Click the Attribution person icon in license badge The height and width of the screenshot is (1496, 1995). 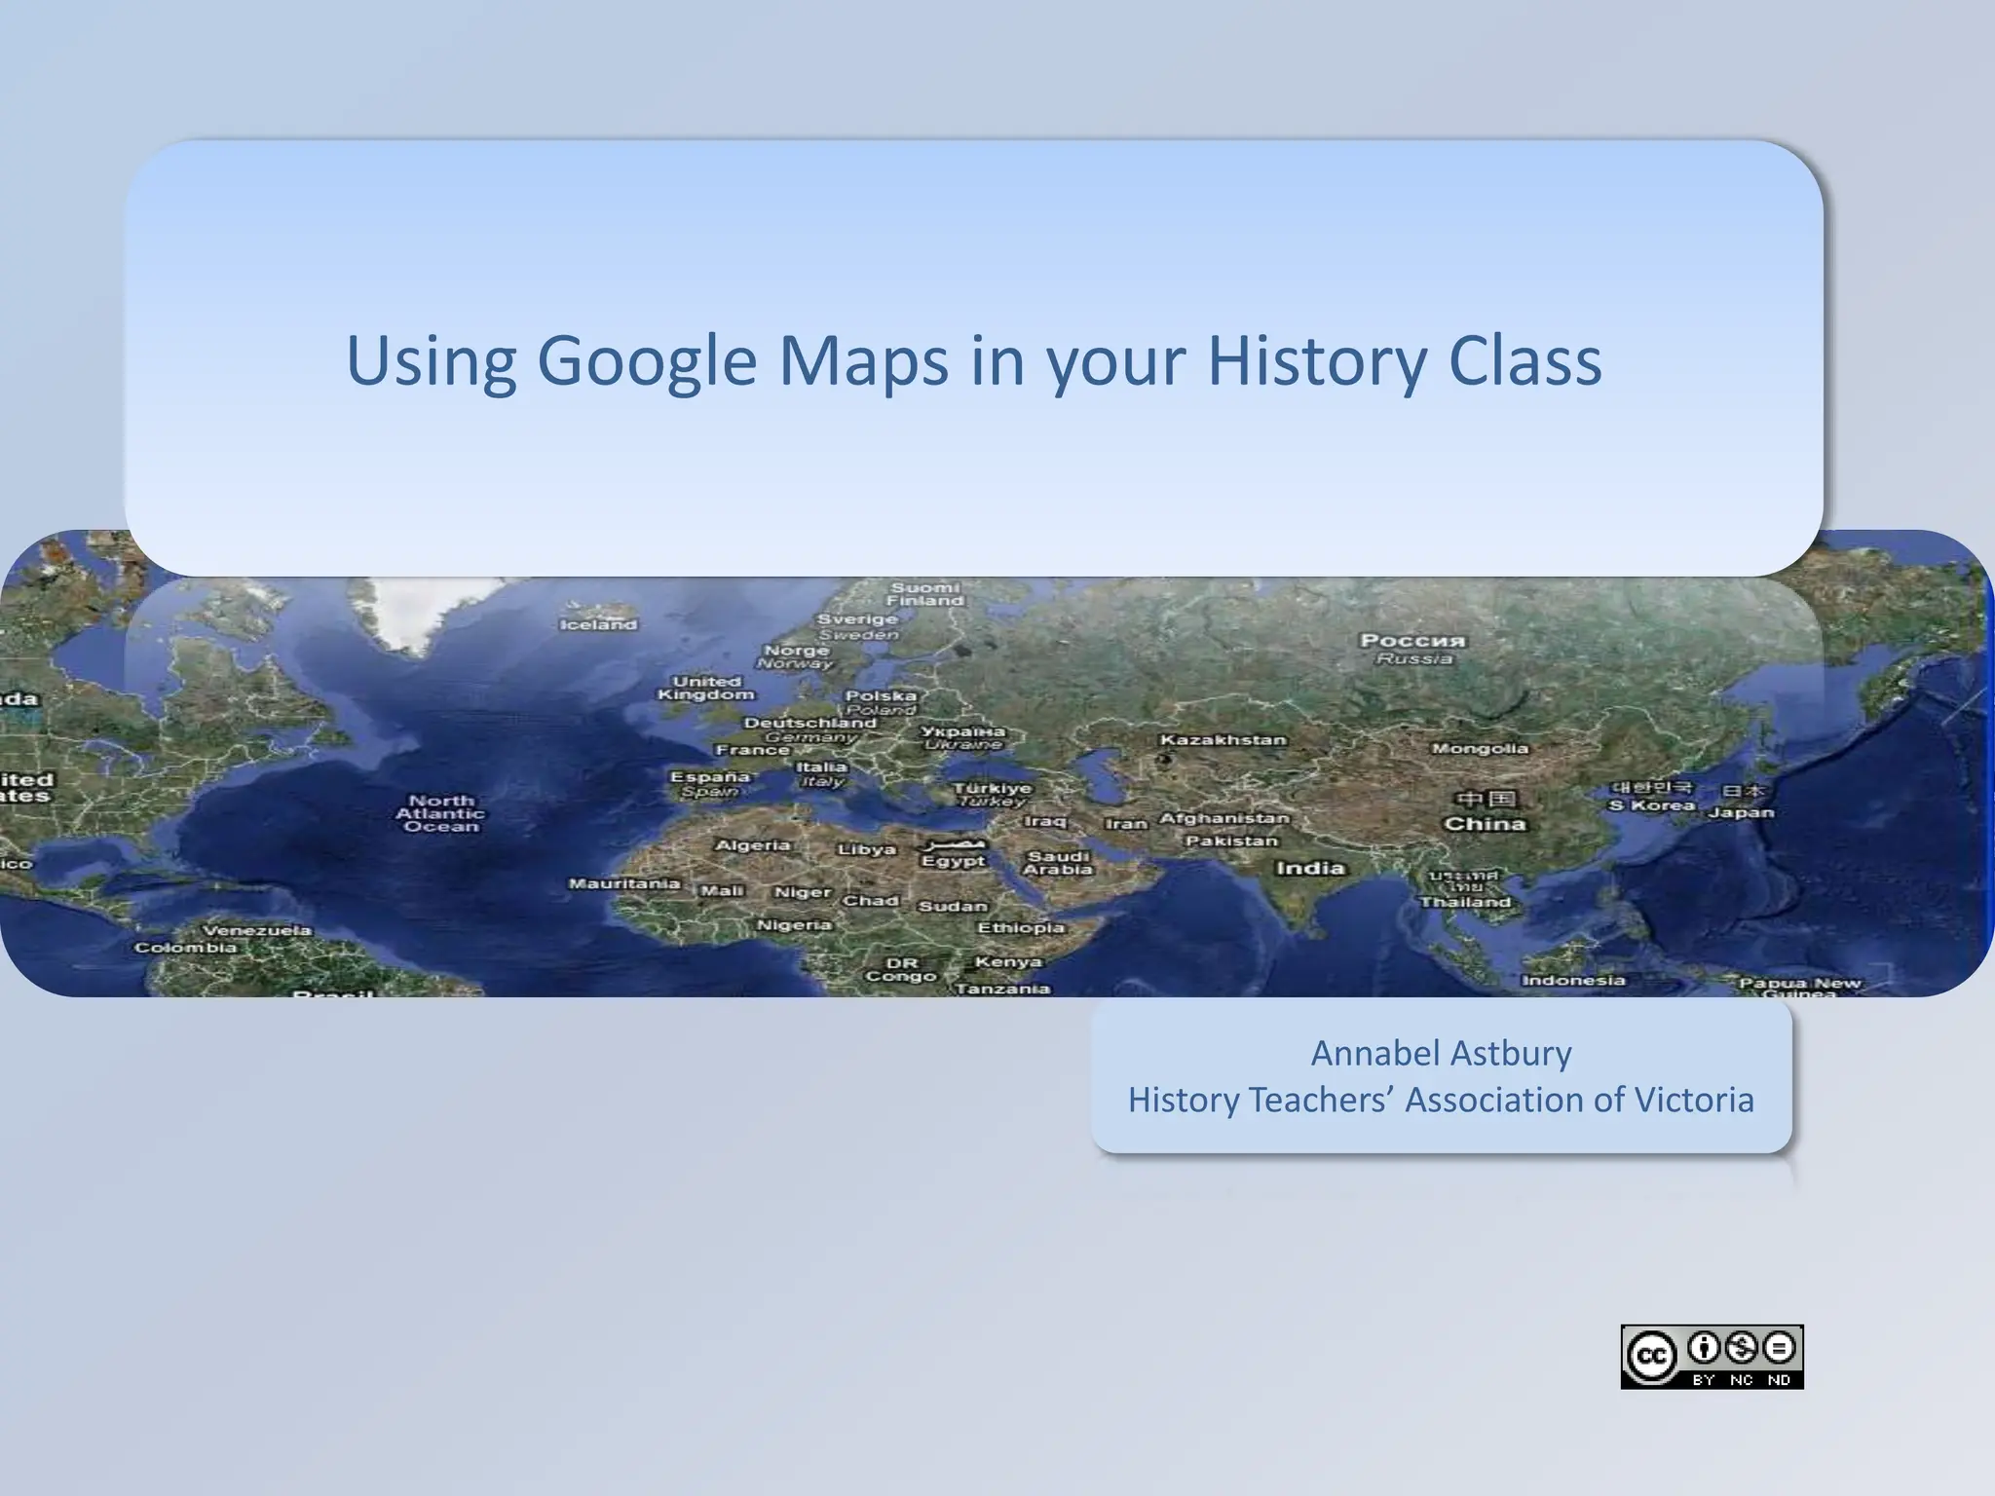click(1705, 1348)
